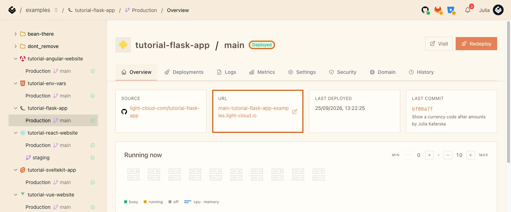This screenshot has height=212, width=511.
Task: Open the GitLab integration icon in header
Action: click(438, 10)
